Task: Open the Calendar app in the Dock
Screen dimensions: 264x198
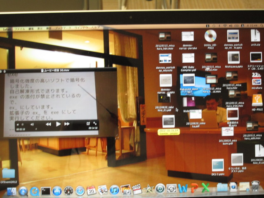Action: (91, 190)
